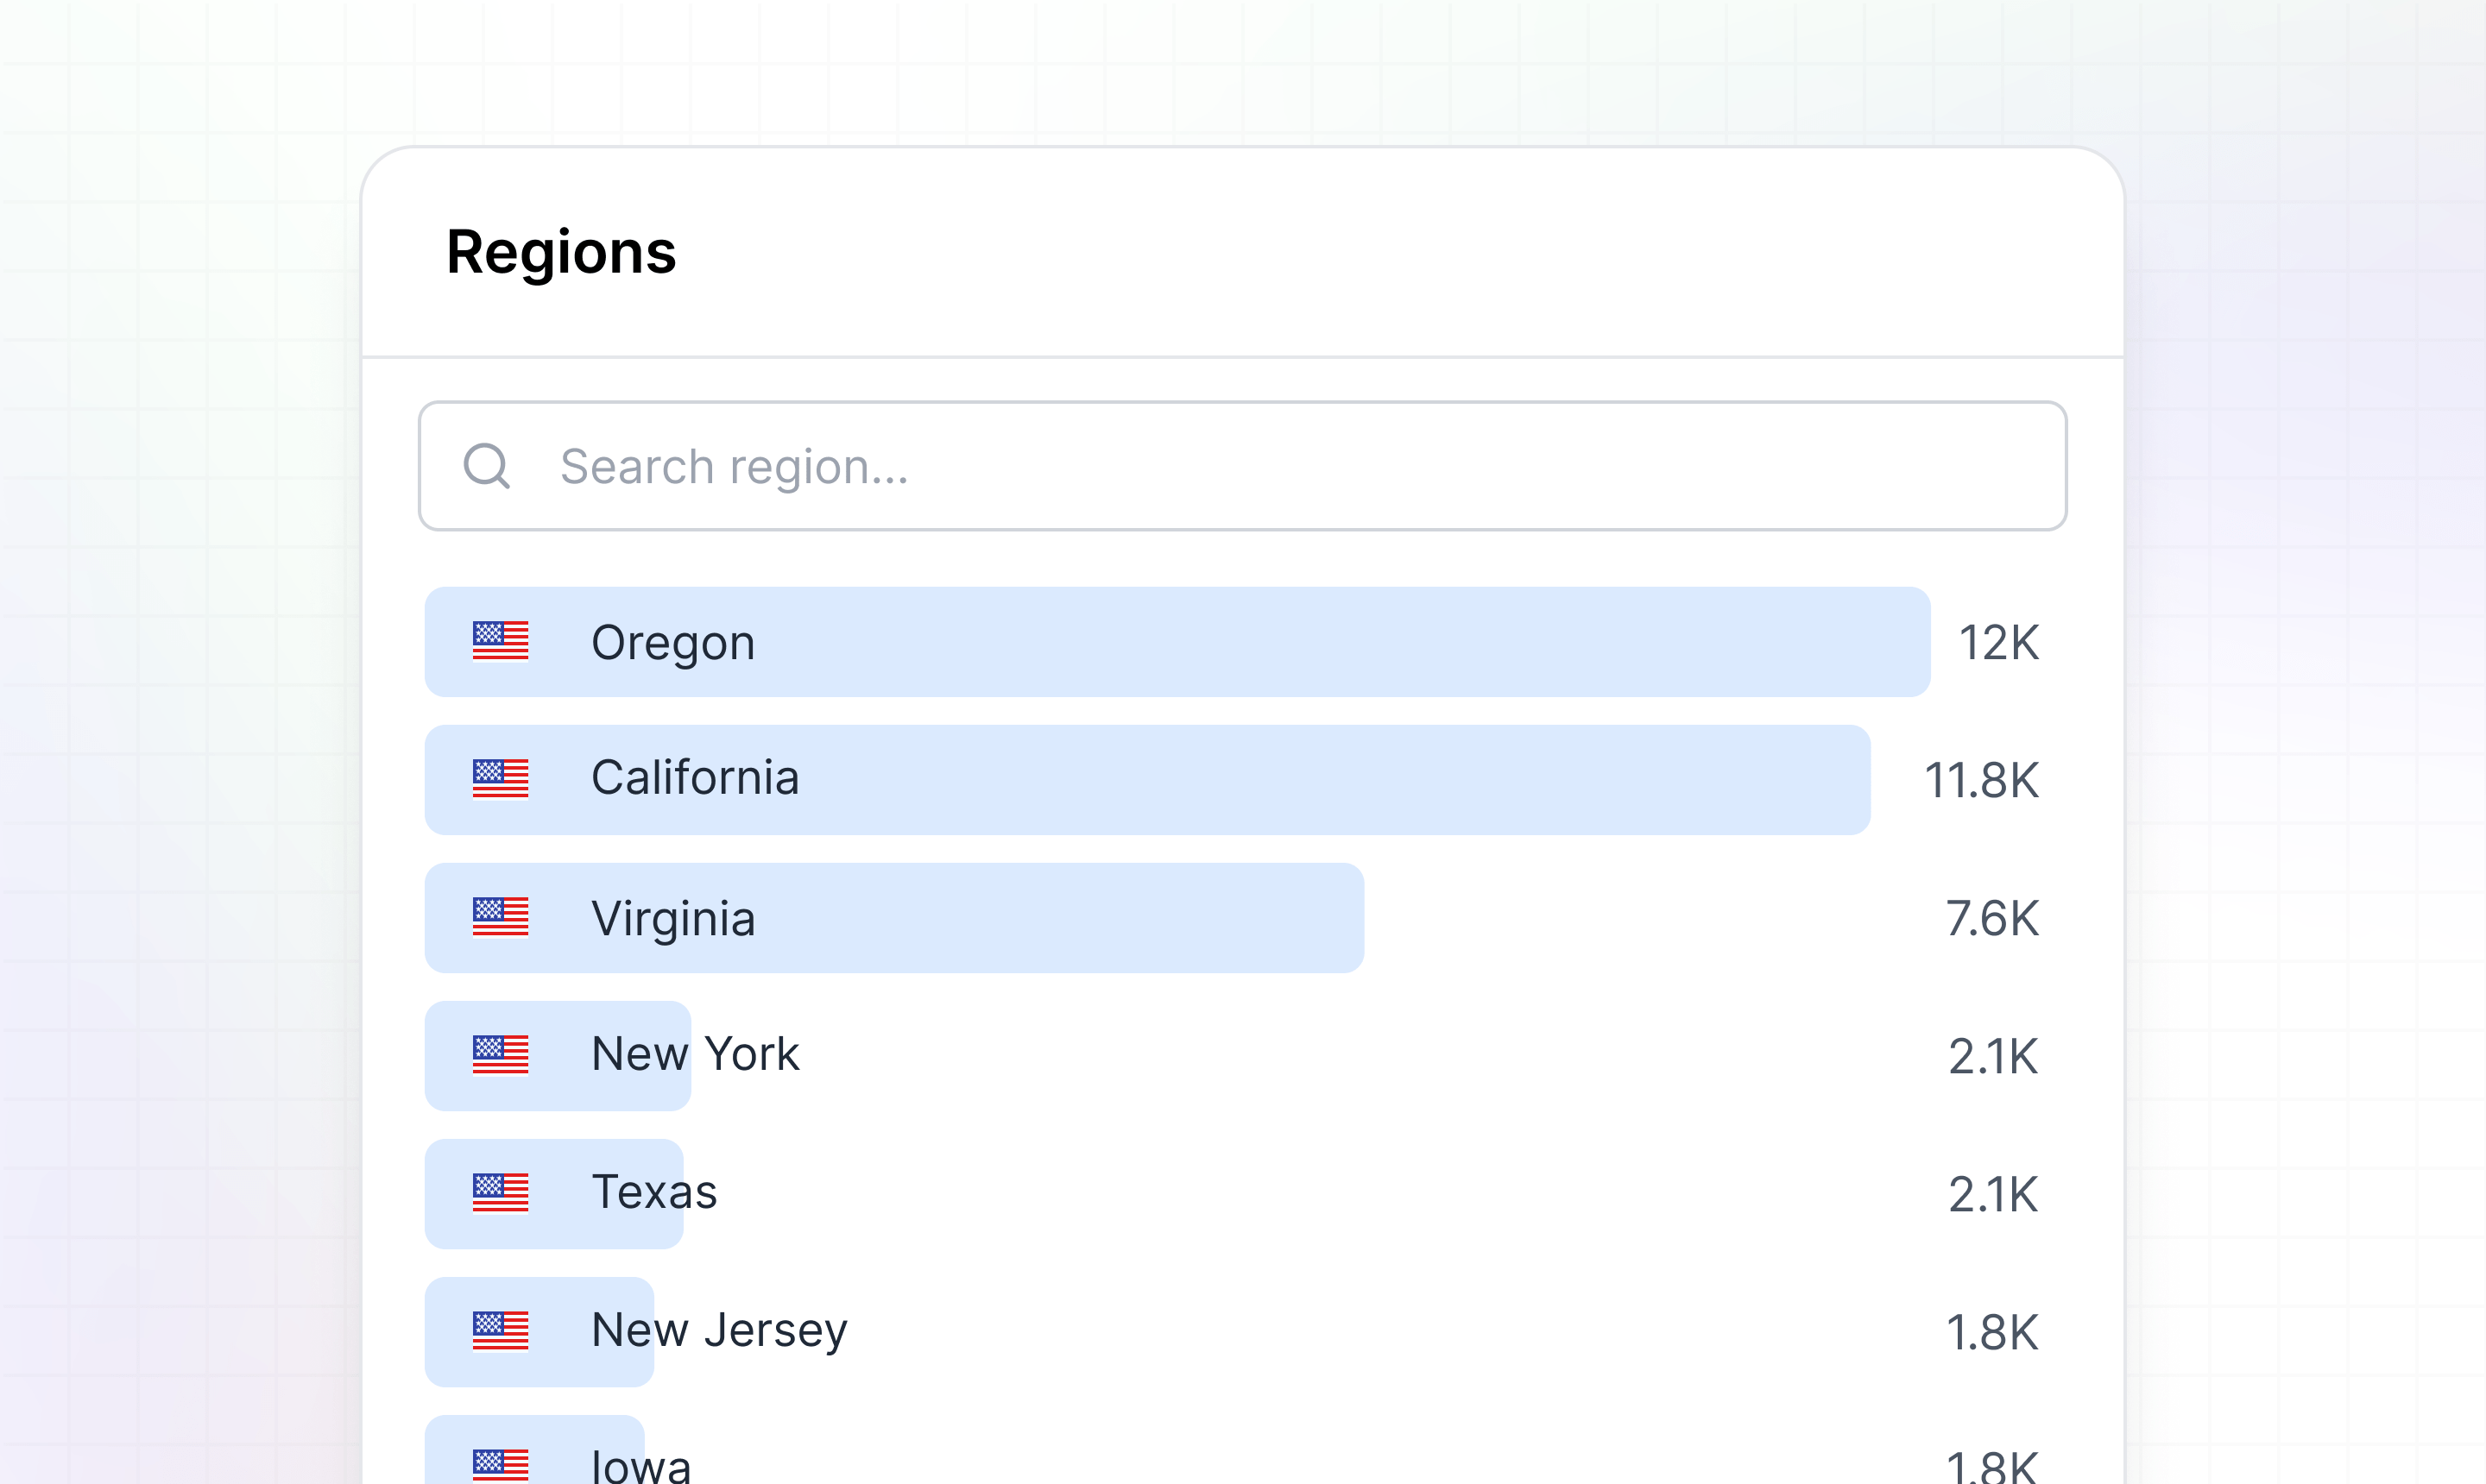The height and width of the screenshot is (1484, 2486).
Task: Click the 11.8K value for California
Action: (x=1981, y=781)
